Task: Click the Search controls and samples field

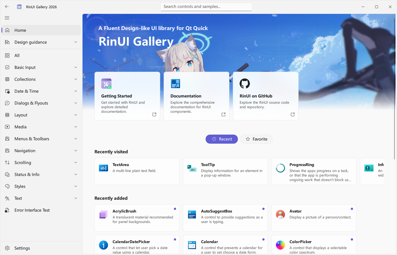Action: (x=206, y=7)
